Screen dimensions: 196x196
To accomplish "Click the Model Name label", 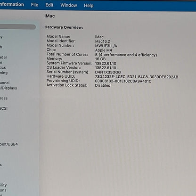I will point(58,36).
